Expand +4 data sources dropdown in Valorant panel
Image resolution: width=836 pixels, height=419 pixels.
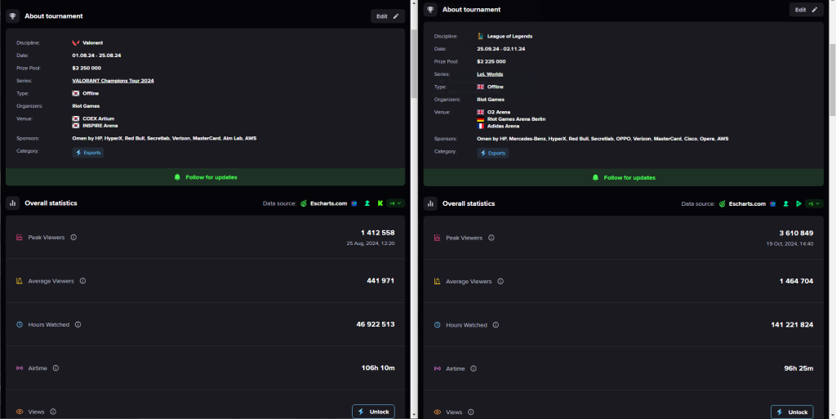pos(396,203)
